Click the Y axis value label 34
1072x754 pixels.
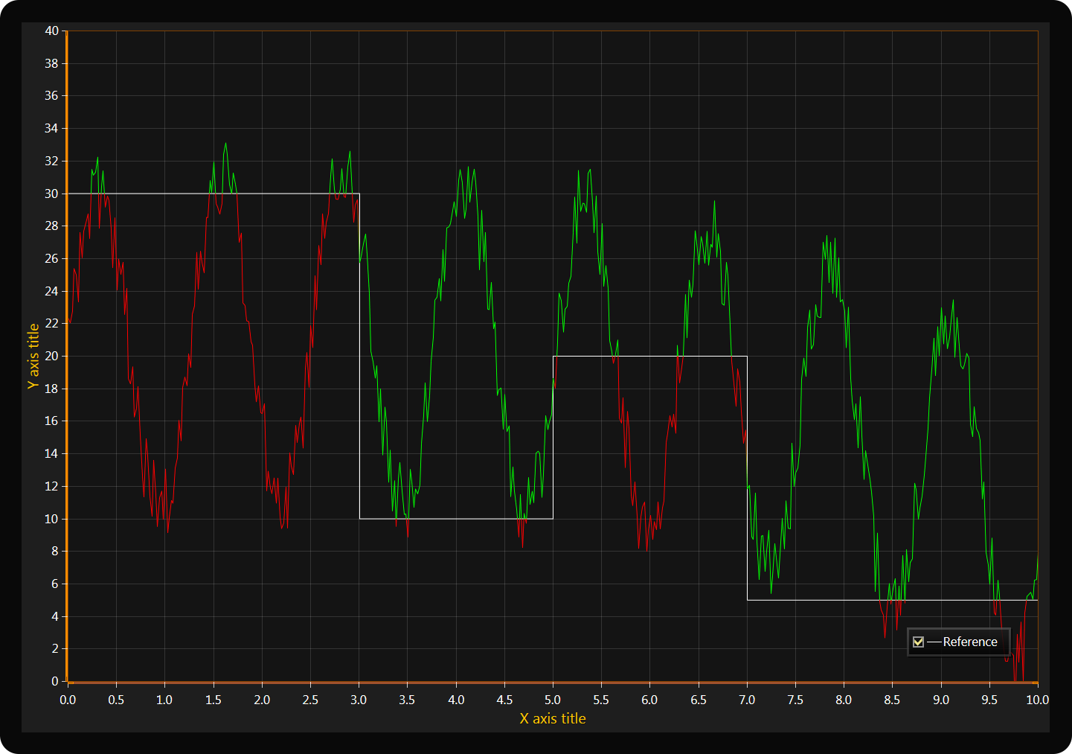click(x=51, y=128)
